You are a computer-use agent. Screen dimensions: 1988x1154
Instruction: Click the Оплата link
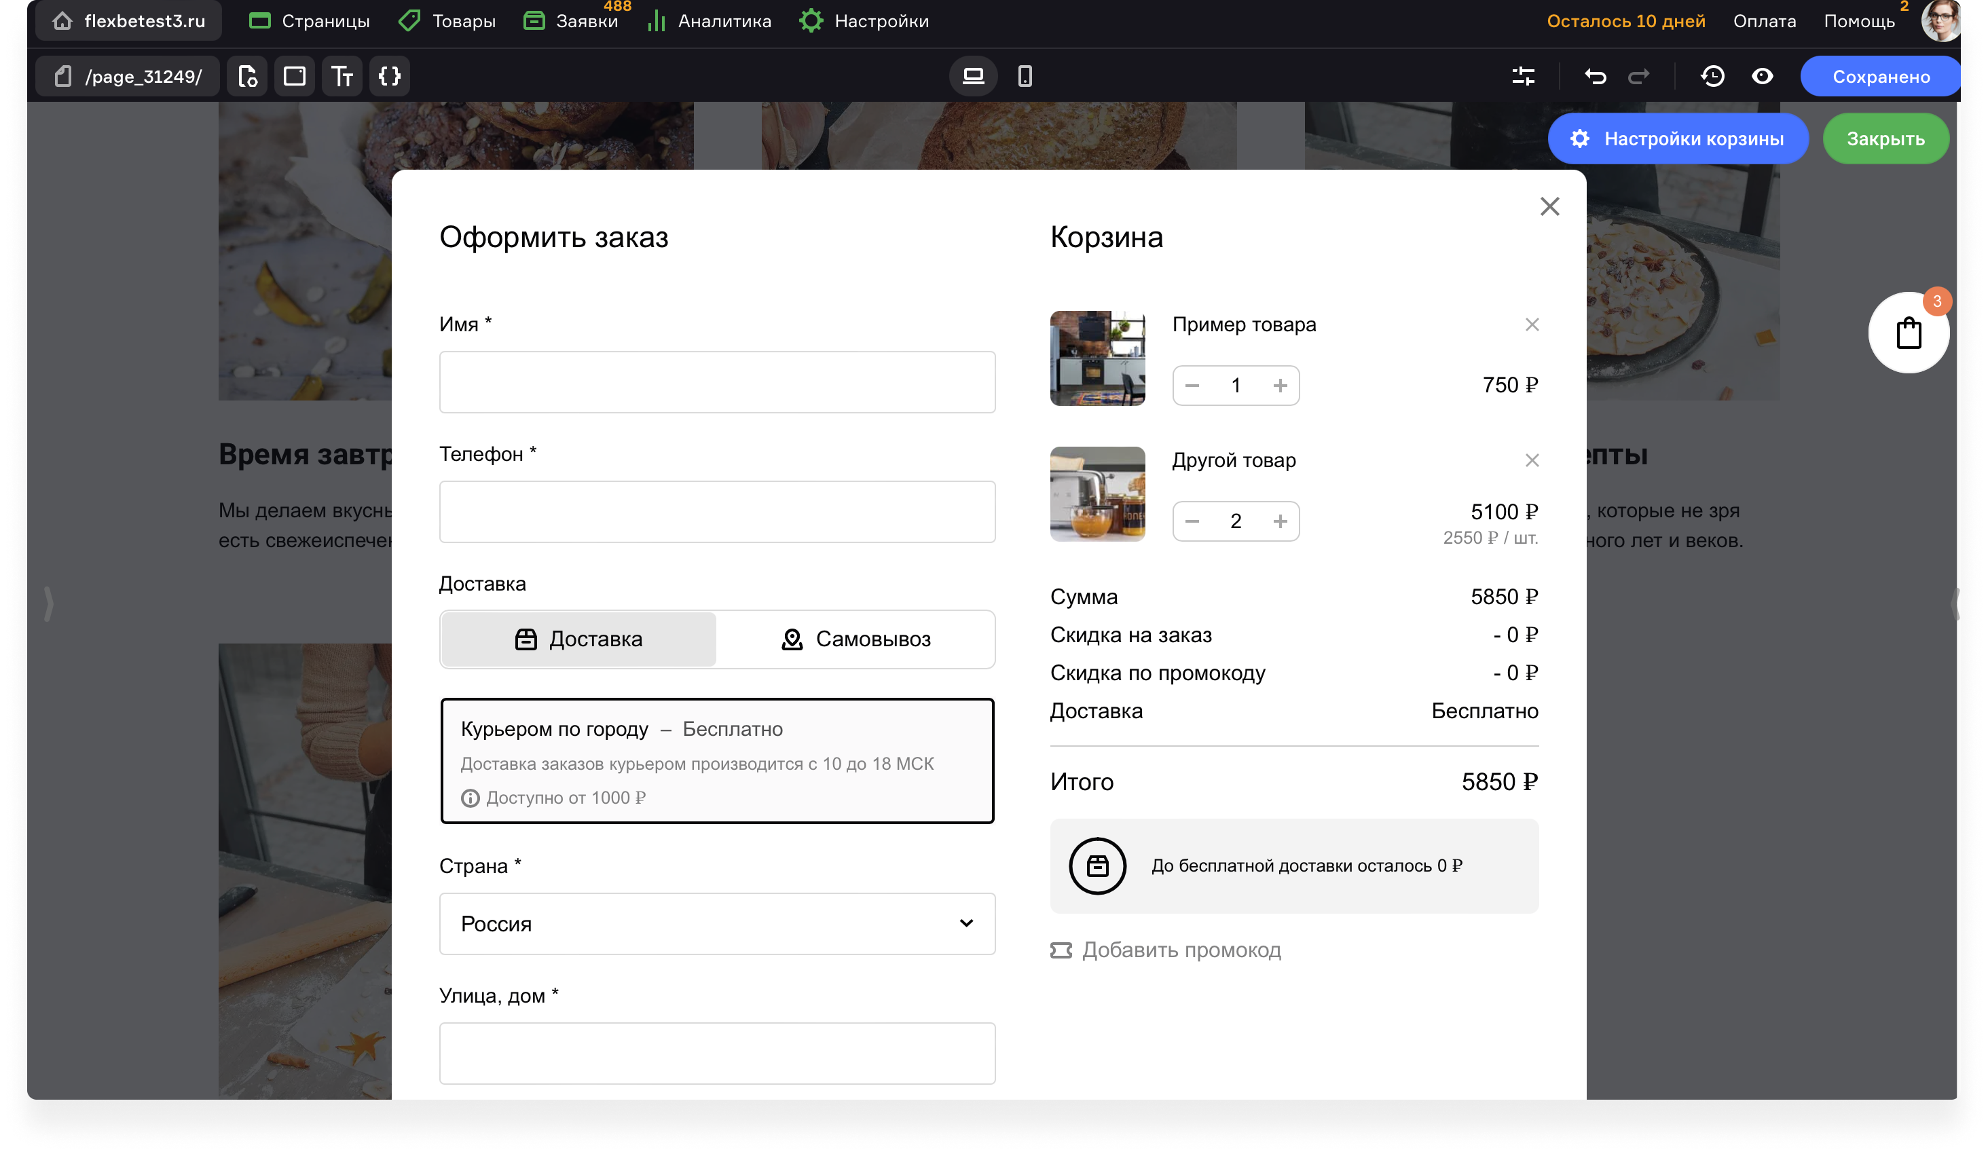coord(1765,21)
